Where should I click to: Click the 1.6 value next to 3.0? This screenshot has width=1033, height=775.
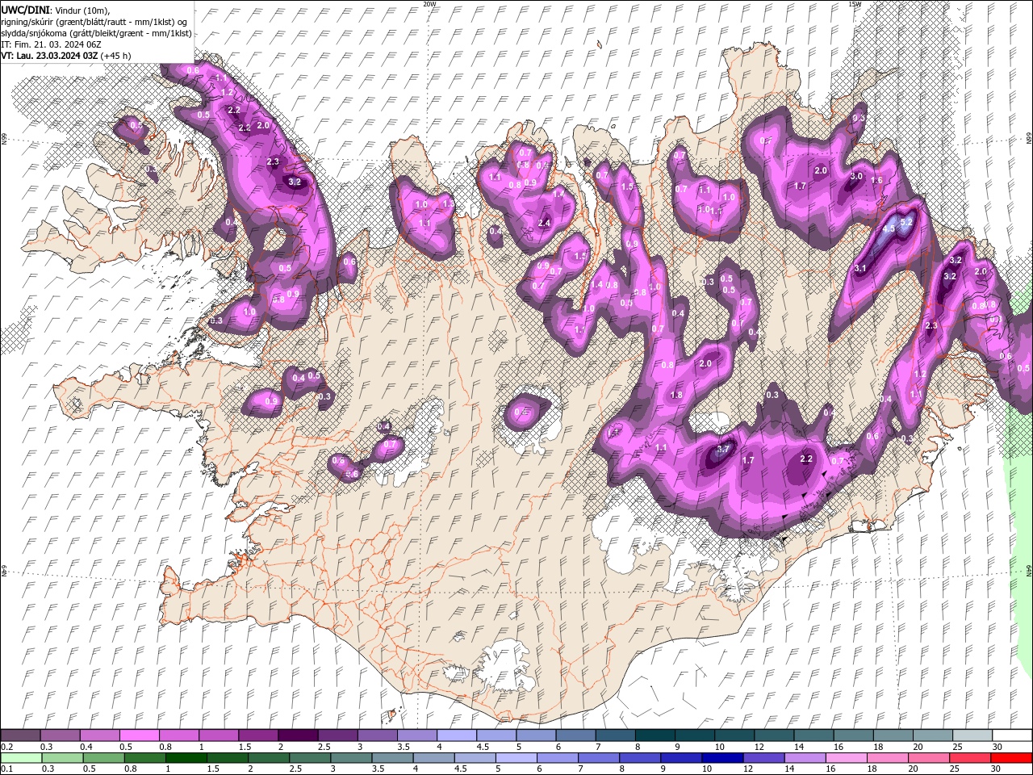coord(877,181)
